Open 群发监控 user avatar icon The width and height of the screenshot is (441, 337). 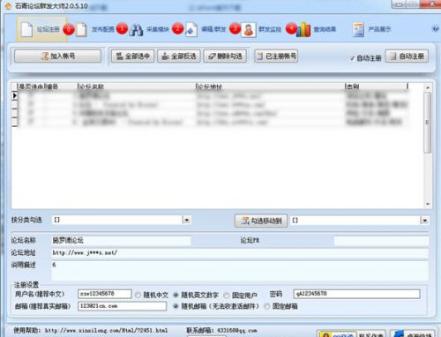pos(249,30)
